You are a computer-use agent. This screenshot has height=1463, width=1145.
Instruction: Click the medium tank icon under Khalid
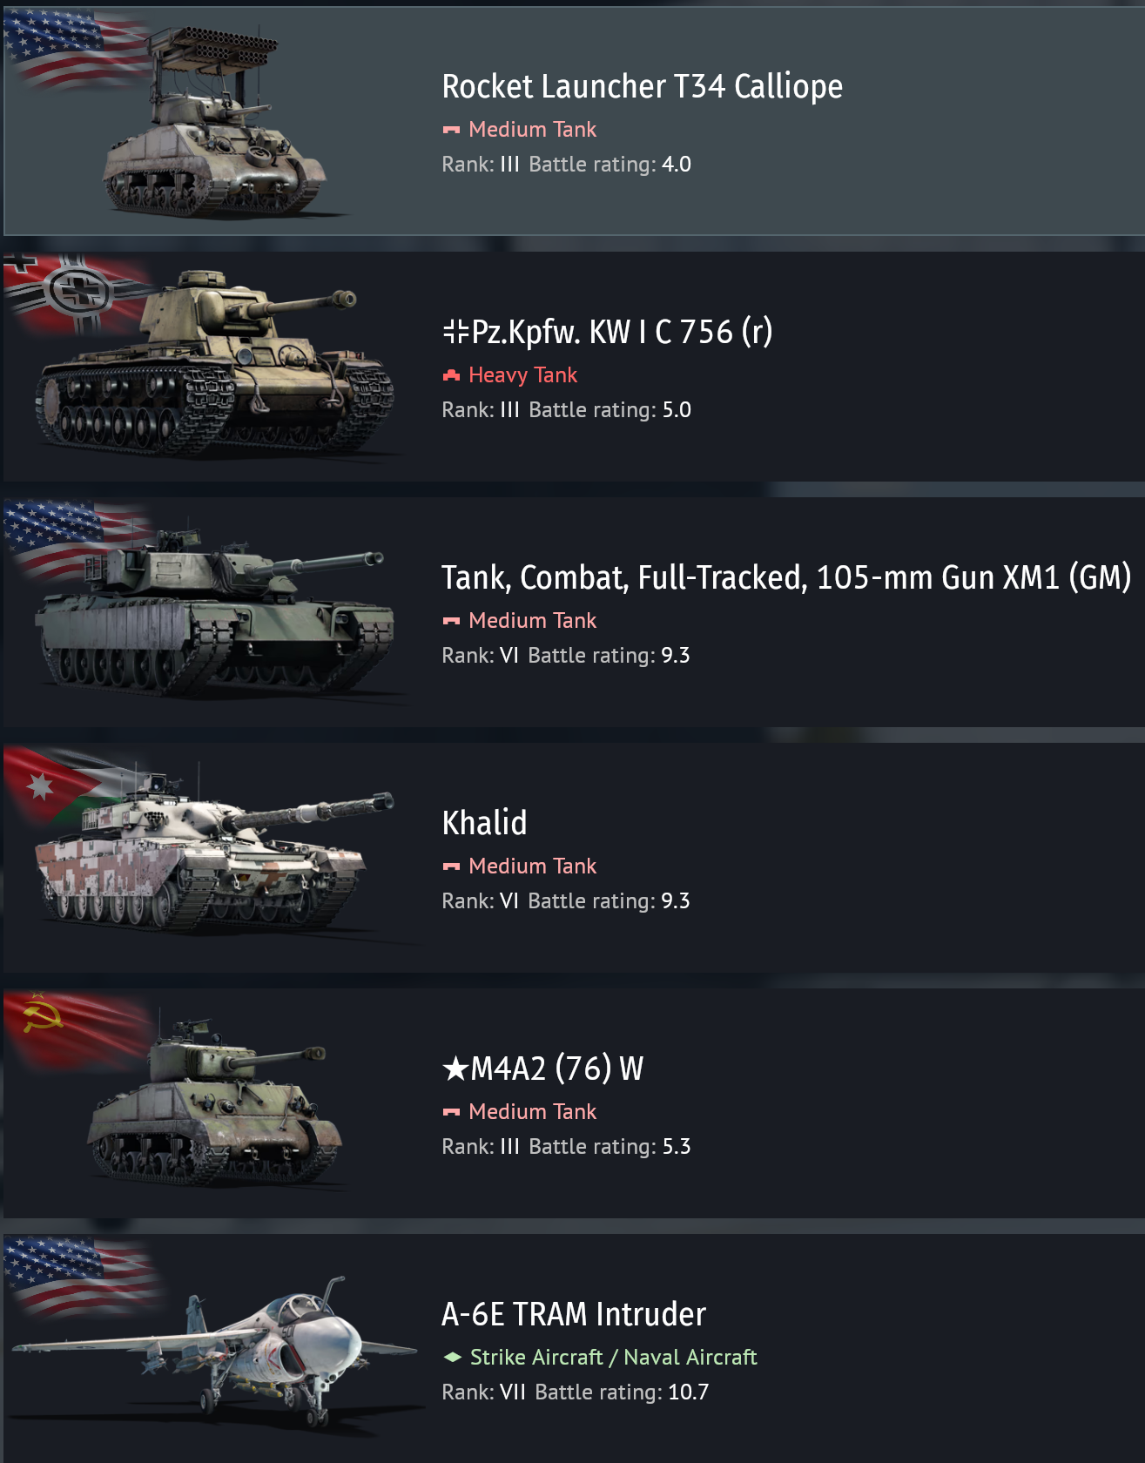[451, 866]
